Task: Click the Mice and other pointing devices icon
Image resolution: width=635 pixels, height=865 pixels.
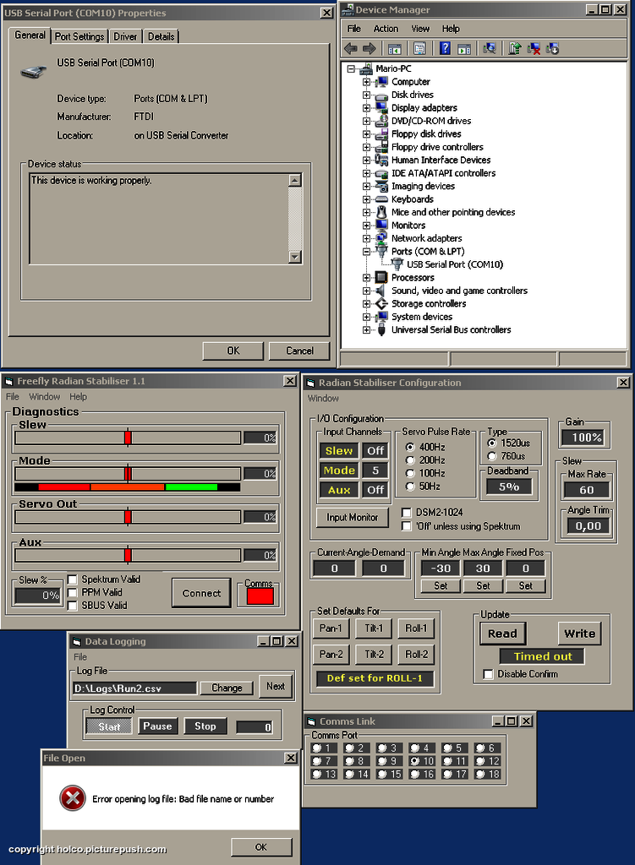Action: (x=381, y=212)
